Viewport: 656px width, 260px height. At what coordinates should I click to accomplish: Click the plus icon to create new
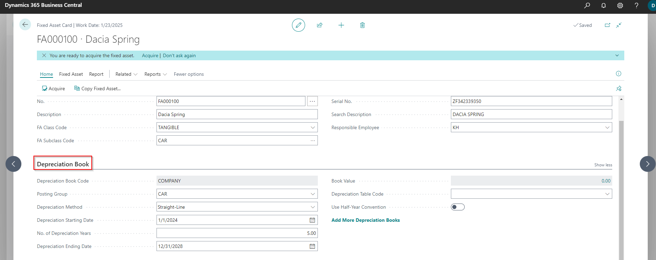pos(341,25)
